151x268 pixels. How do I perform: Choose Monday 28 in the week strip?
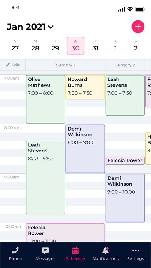click(x=35, y=45)
